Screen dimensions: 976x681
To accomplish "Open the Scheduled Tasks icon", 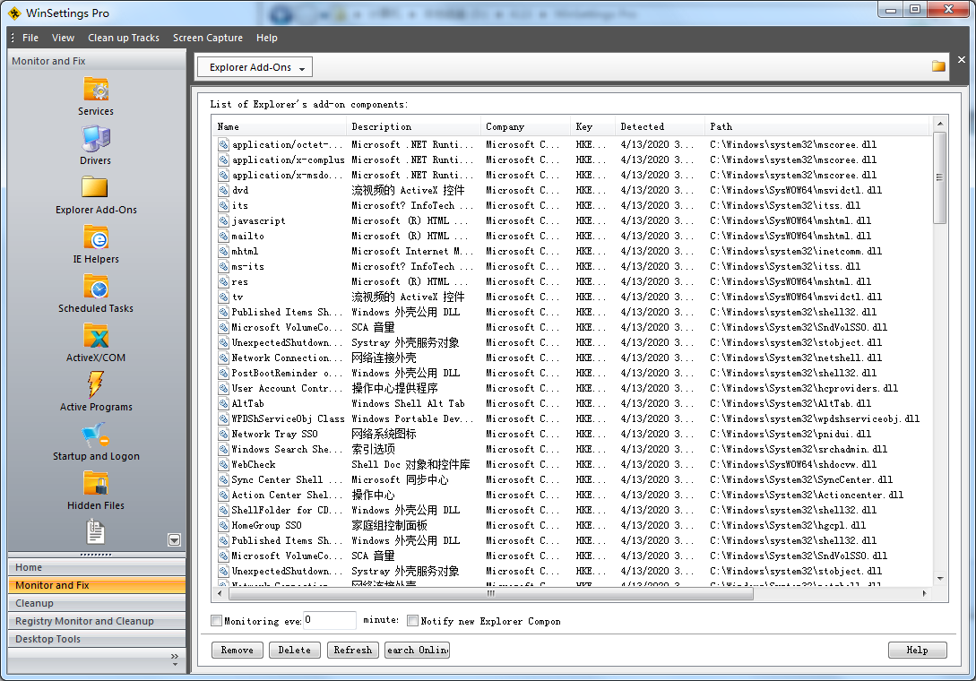I will point(96,287).
